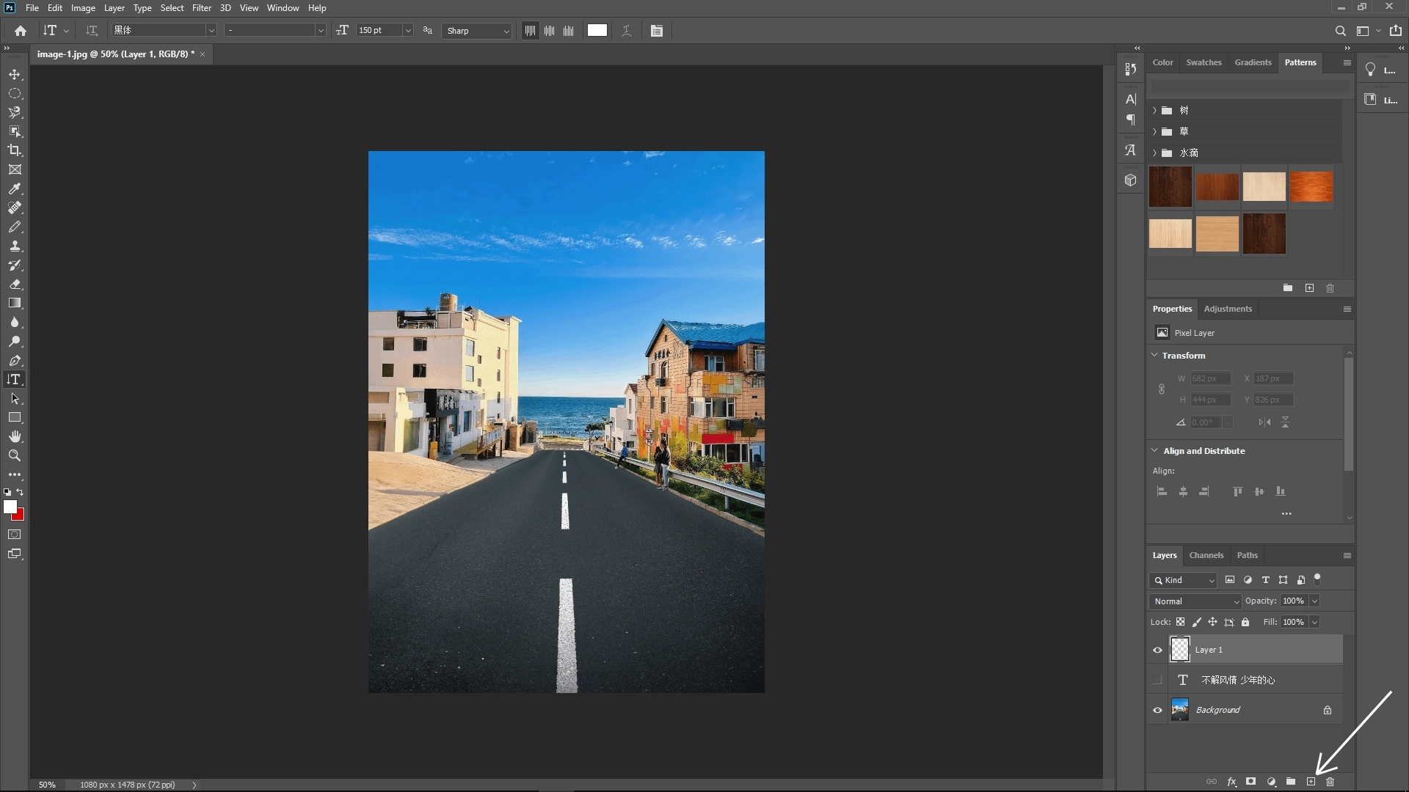The height and width of the screenshot is (792, 1409).
Task: Select the Hand tool
Action: 15,436
